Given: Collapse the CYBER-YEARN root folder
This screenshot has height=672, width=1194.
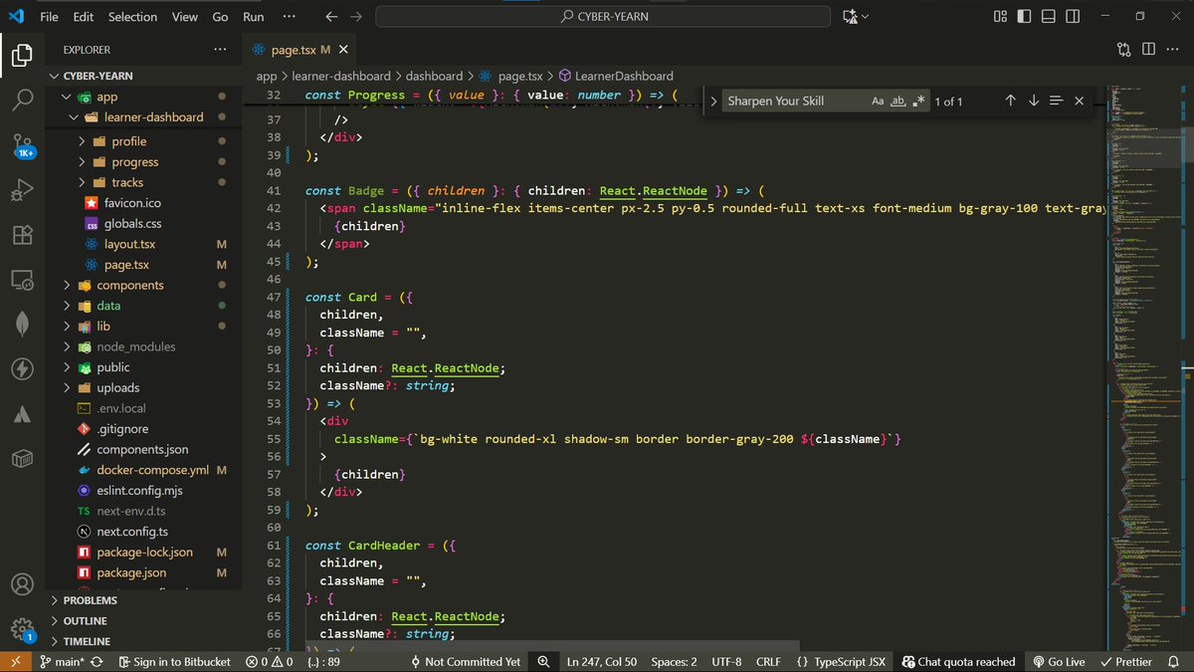Looking at the screenshot, I should [54, 76].
